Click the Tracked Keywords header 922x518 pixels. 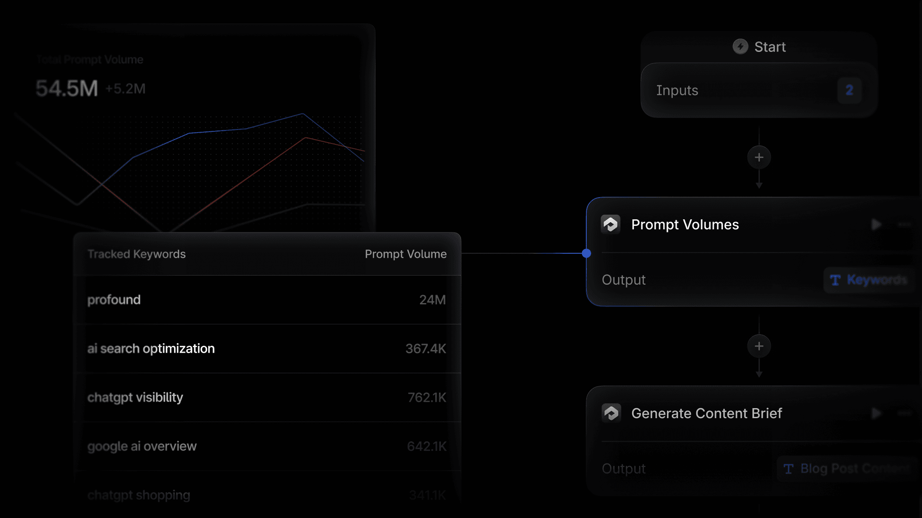coord(137,254)
